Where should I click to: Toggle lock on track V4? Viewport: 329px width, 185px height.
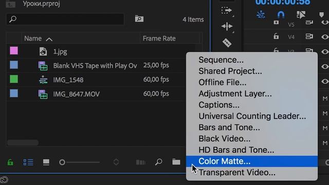276,36
